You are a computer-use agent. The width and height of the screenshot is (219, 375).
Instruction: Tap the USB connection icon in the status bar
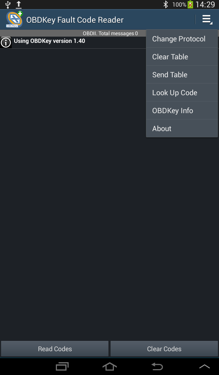coord(7,4)
